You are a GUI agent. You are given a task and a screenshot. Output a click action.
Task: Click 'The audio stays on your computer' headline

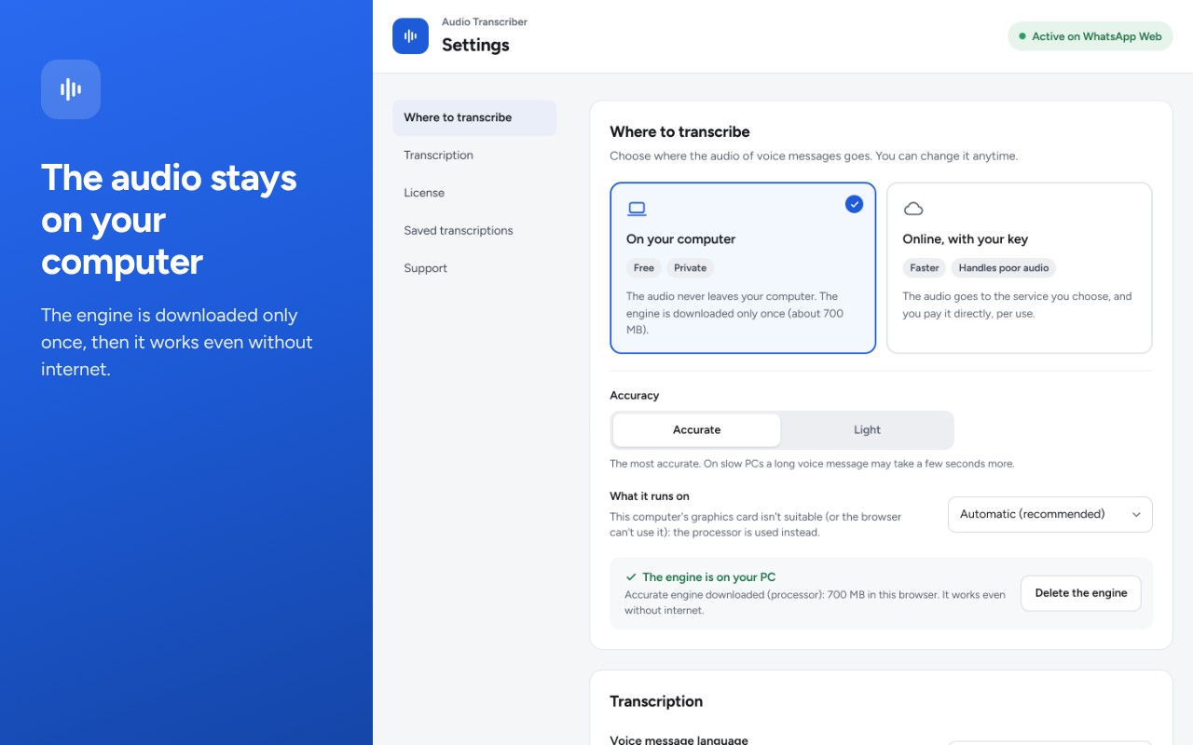(x=169, y=220)
